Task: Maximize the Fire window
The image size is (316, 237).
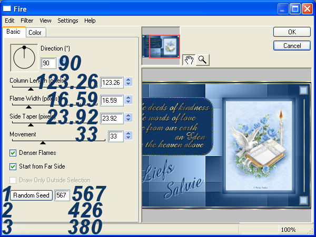Action: (x=295, y=8)
